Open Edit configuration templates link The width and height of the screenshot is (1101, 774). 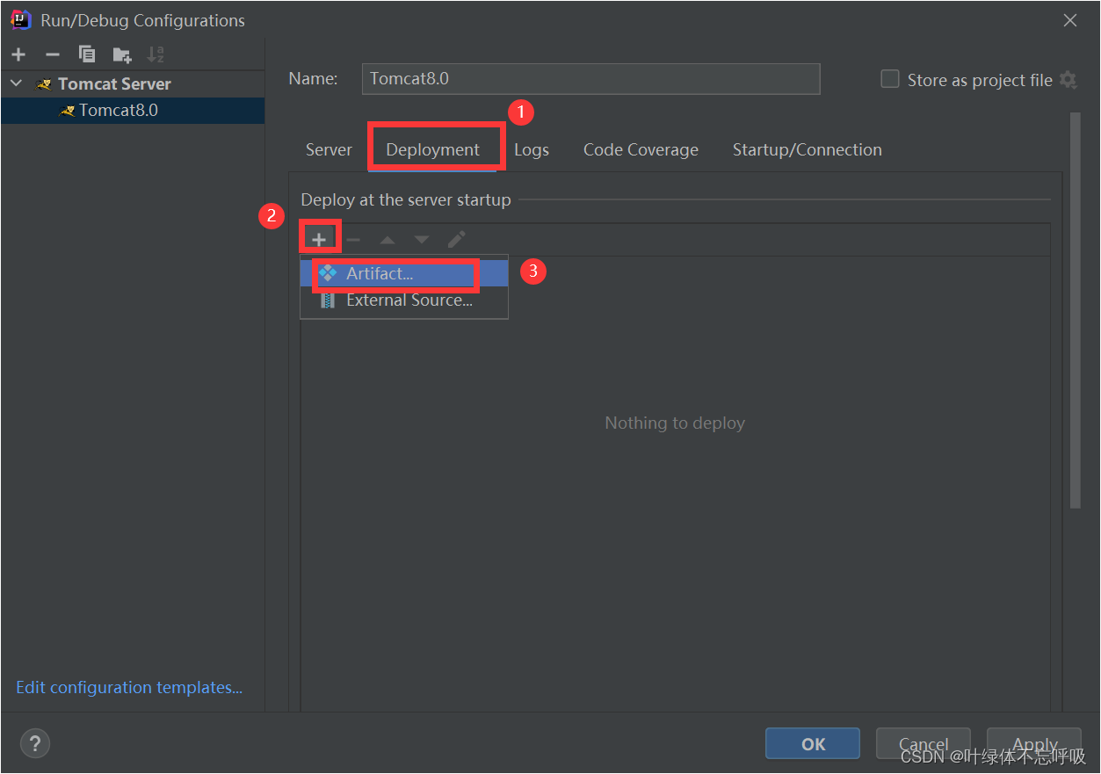click(x=129, y=687)
